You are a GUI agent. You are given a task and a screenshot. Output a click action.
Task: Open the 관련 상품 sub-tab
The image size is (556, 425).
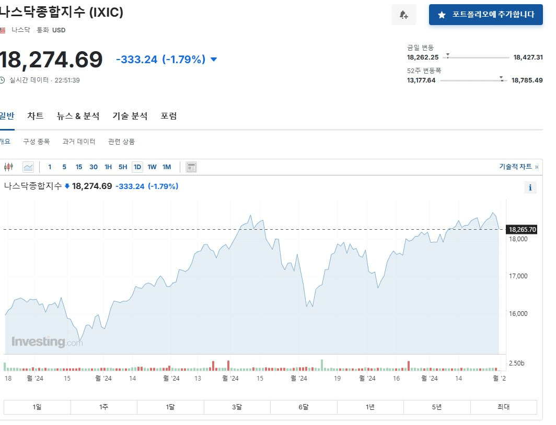pyautogui.click(x=121, y=141)
